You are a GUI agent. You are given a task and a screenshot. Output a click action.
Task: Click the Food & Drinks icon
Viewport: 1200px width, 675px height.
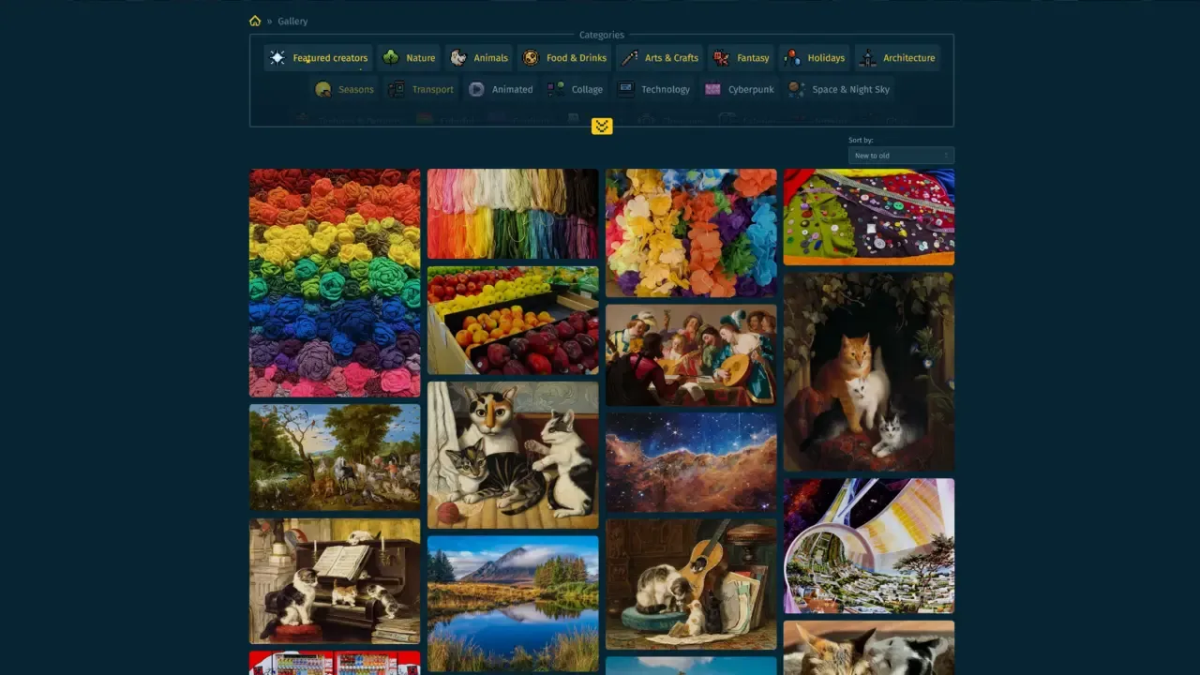point(531,58)
